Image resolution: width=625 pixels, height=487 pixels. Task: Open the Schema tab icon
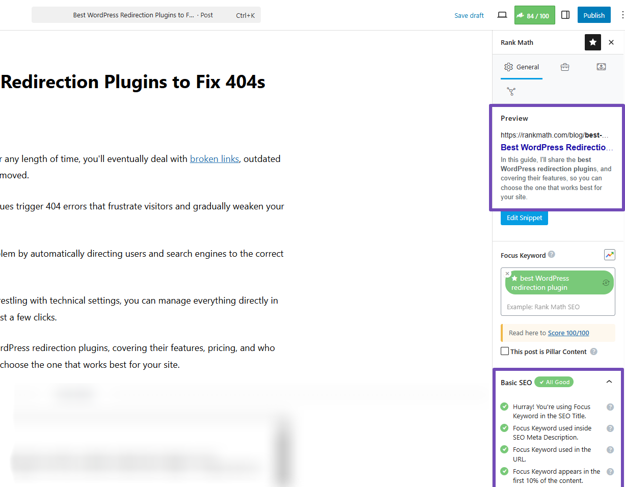(601, 67)
